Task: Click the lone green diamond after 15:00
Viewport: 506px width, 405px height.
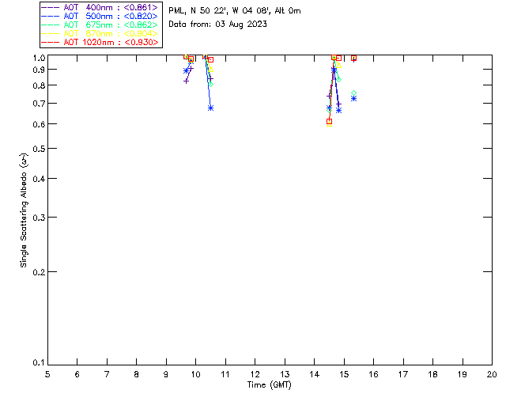Action: (x=353, y=93)
